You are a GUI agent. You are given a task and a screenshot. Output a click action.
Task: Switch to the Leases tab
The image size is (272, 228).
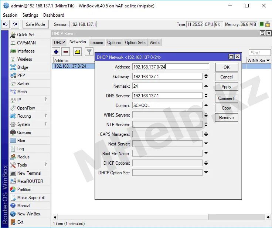96,43
